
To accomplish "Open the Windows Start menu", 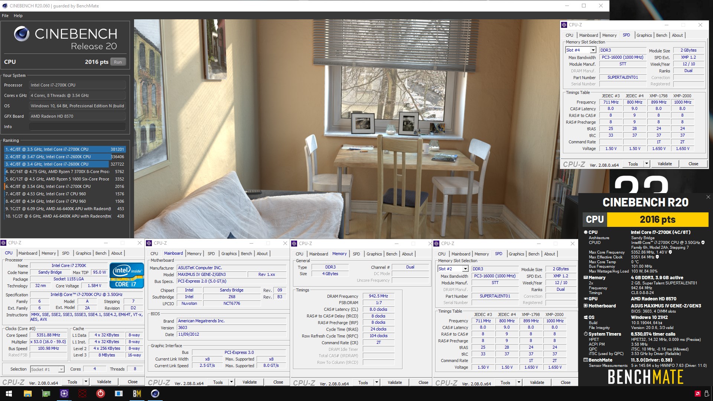I will click(9, 394).
